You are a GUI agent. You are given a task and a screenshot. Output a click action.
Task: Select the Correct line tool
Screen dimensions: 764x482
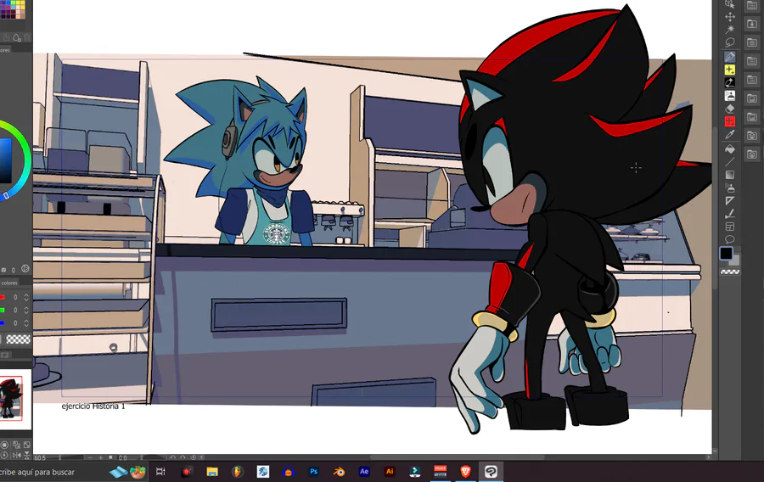click(730, 214)
